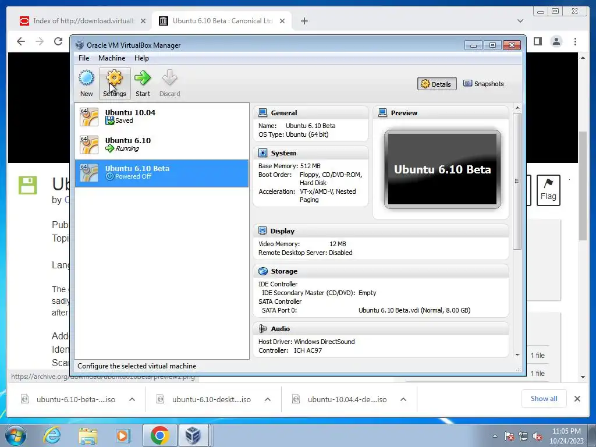
Task: Click the Storage section disk icon
Action: point(262,271)
